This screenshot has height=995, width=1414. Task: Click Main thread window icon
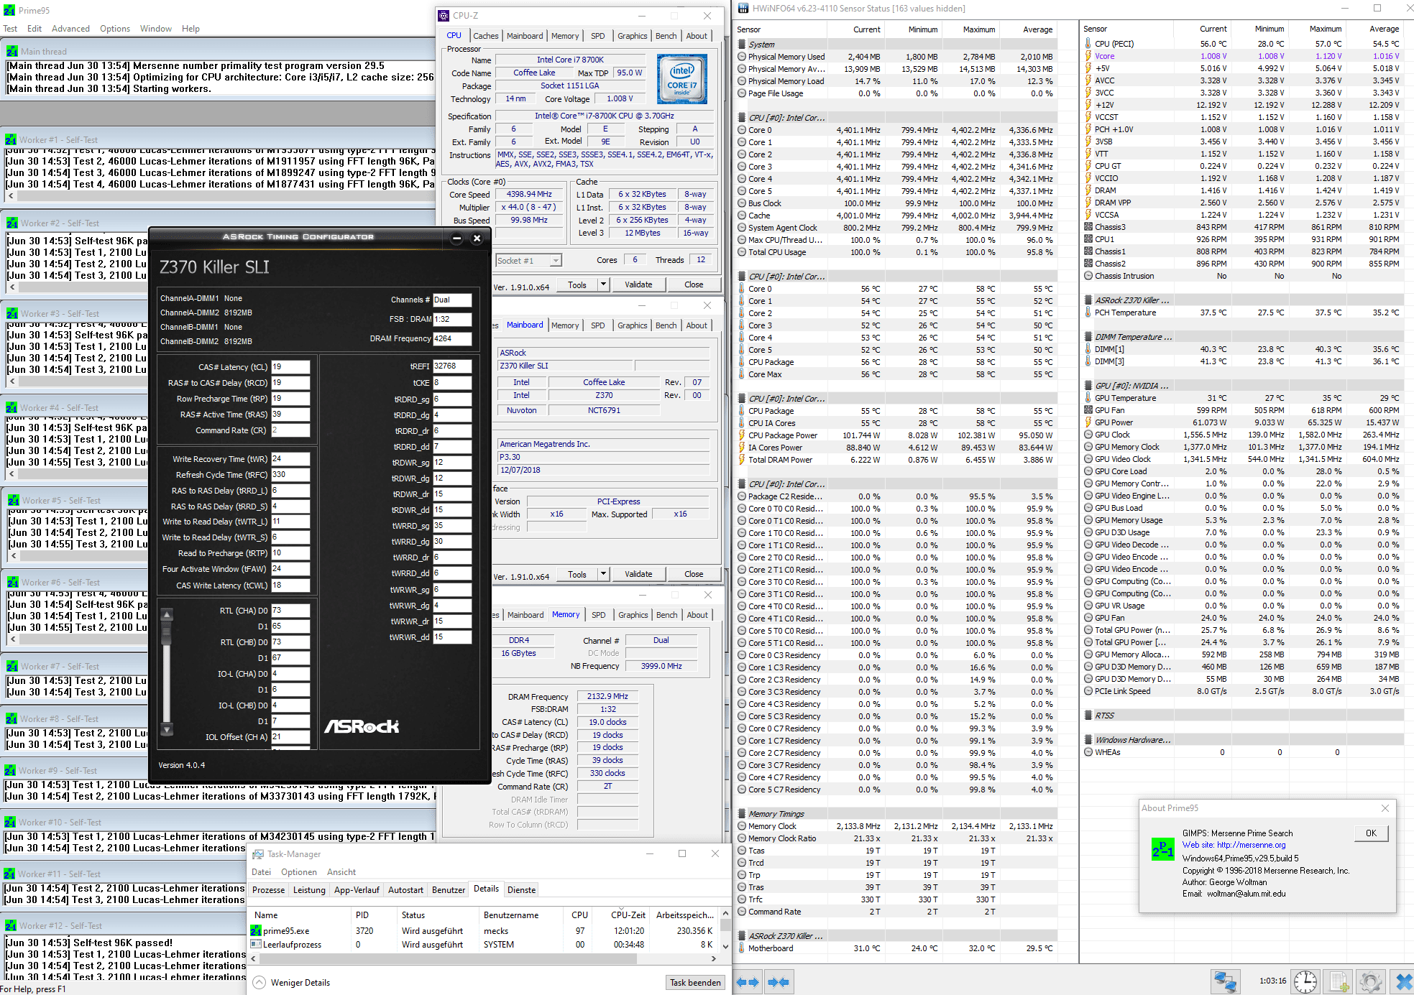12,51
